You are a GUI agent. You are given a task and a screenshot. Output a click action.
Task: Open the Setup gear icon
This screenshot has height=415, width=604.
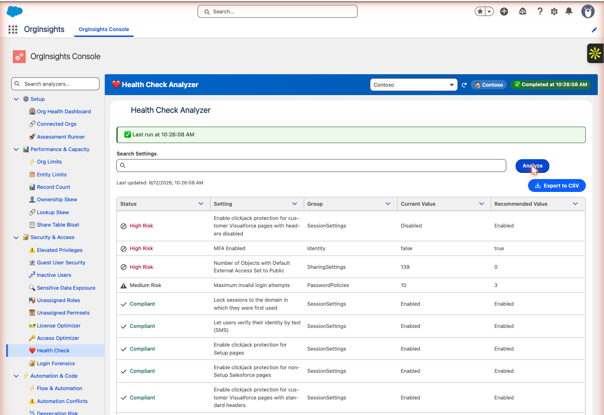coord(554,12)
